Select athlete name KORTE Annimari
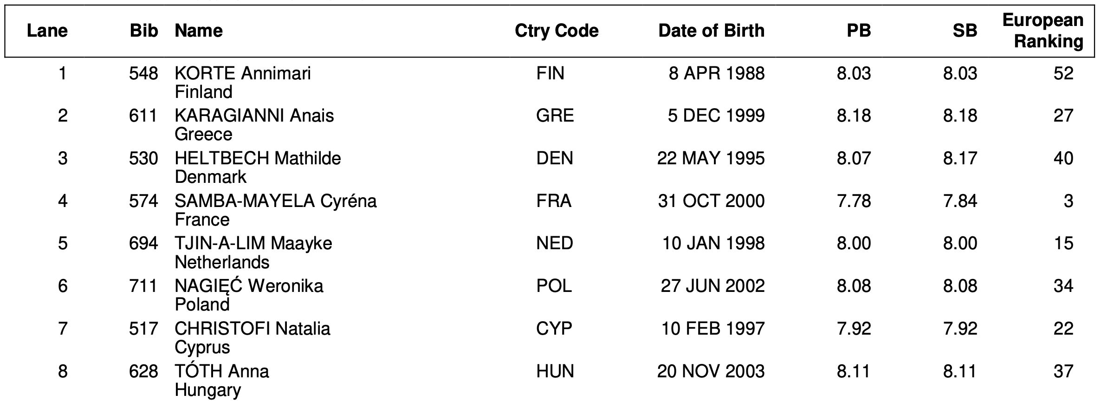 (x=243, y=73)
